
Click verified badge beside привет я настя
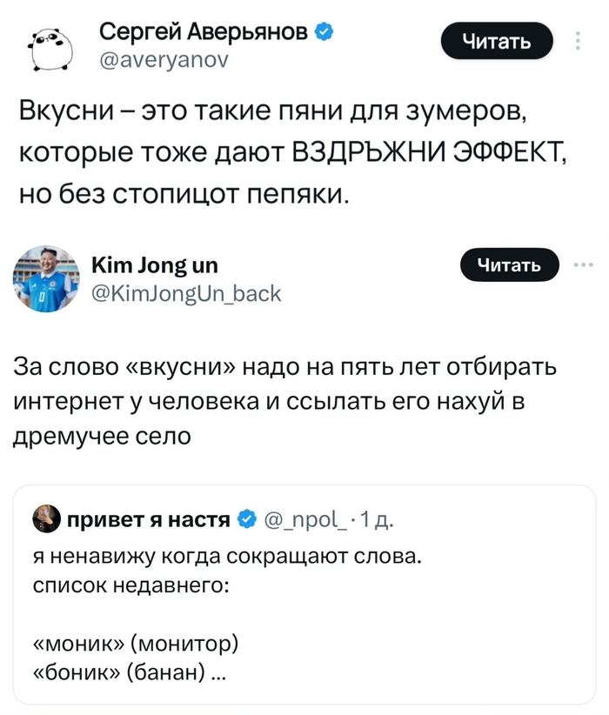pyautogui.click(x=246, y=520)
